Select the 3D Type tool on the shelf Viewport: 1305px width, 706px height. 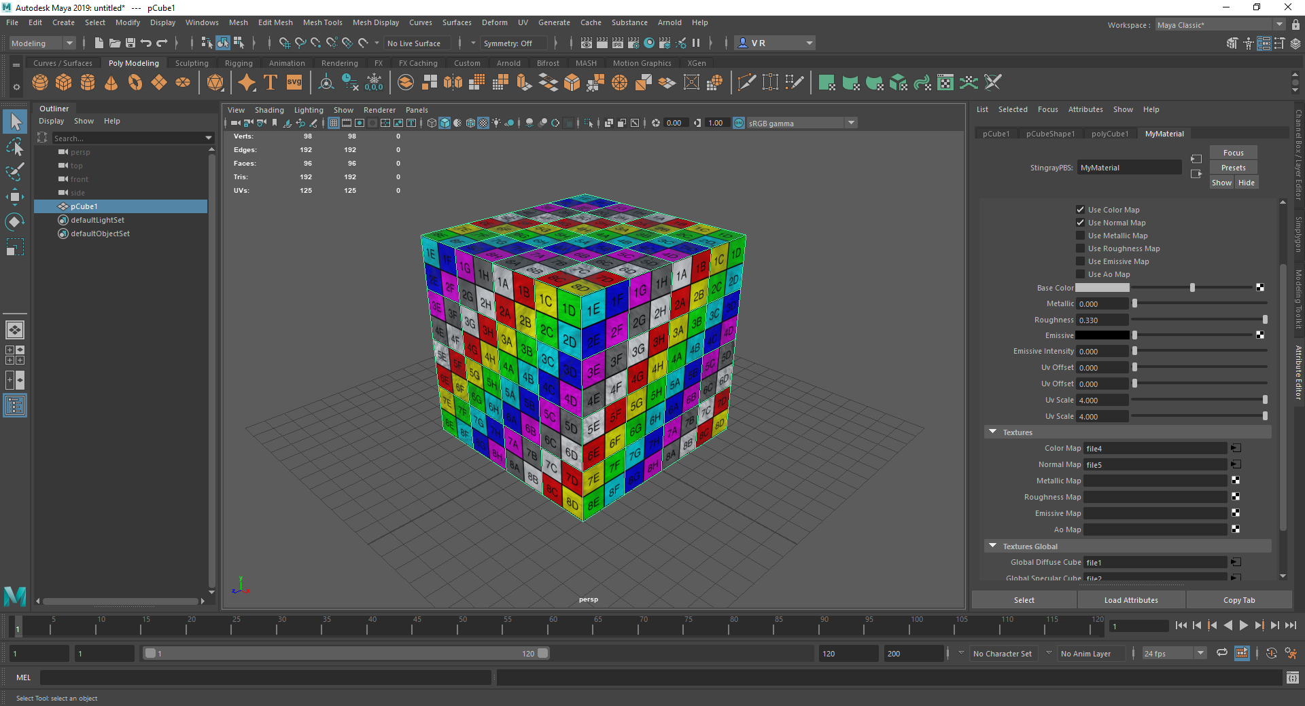click(x=270, y=82)
